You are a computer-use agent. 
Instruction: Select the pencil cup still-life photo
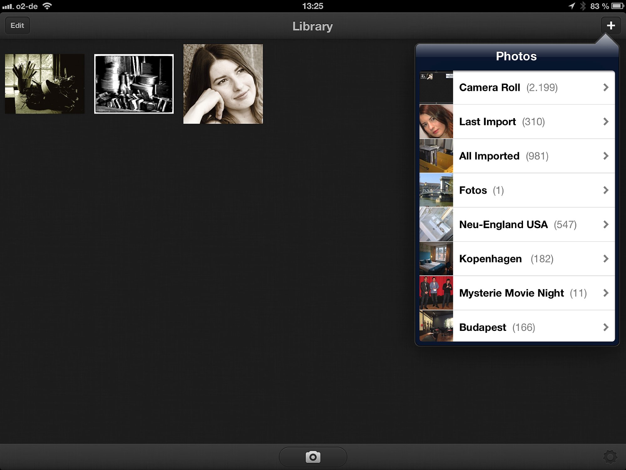tap(45, 84)
